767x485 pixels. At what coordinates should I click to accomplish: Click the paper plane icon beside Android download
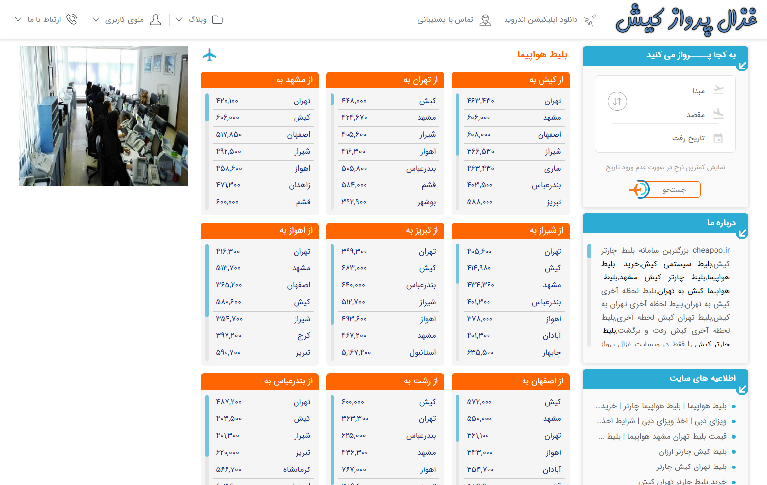click(x=590, y=20)
